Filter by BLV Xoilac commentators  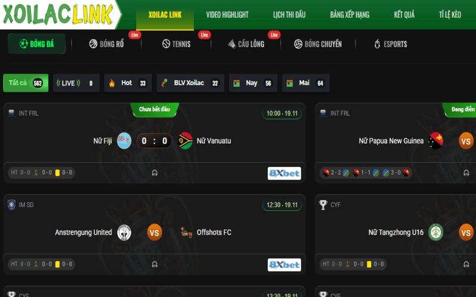pyautogui.click(x=190, y=83)
